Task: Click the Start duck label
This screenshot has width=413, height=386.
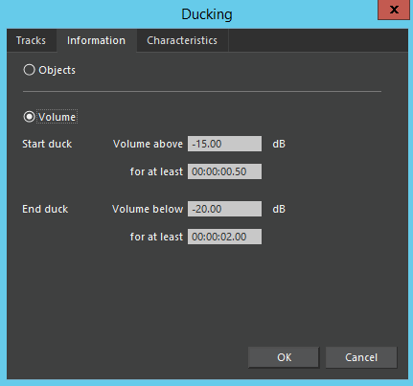Action: pos(47,144)
